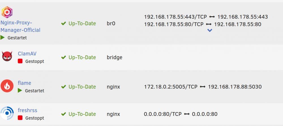
Task: Click red stop square beside freshrss Gestoppt
Action: click(x=20, y=118)
